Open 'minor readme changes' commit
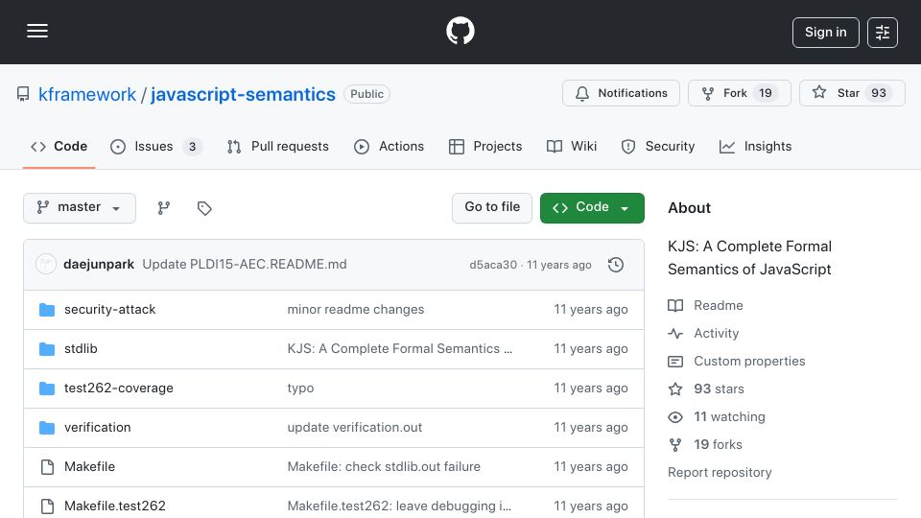 click(355, 310)
